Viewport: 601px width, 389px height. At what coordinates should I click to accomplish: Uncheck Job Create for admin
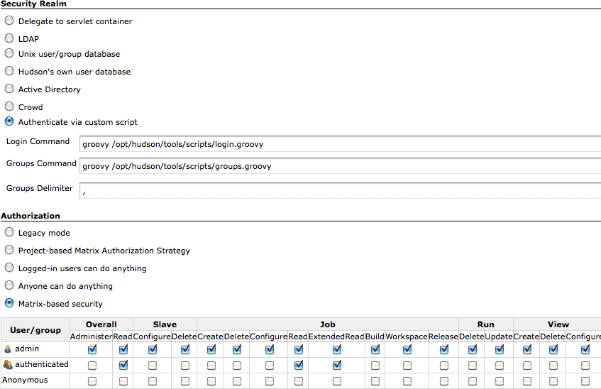point(211,349)
